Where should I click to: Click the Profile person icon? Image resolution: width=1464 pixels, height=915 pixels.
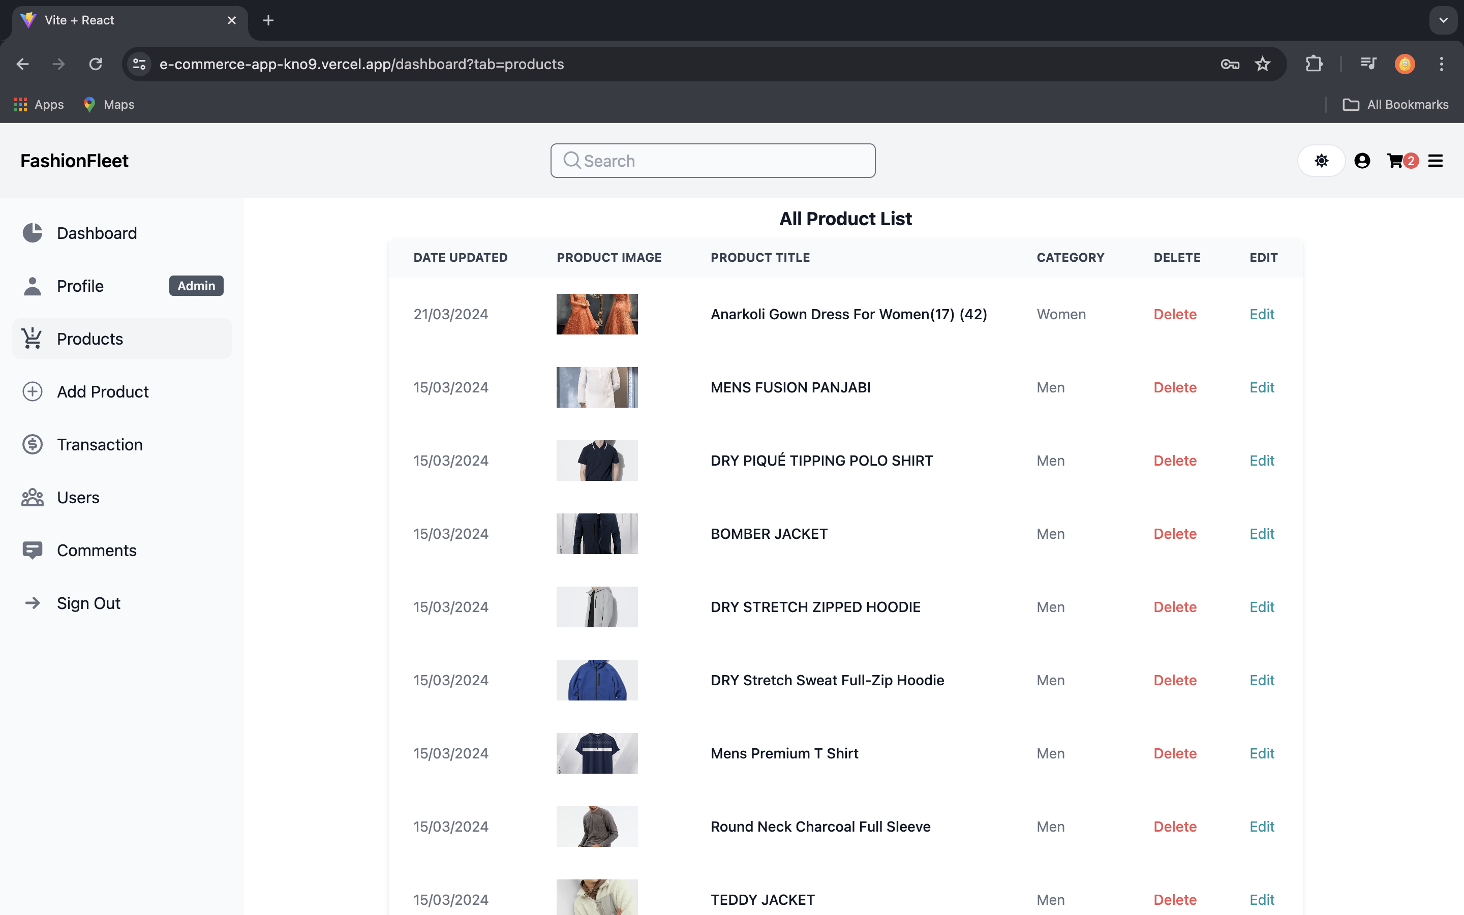32,286
